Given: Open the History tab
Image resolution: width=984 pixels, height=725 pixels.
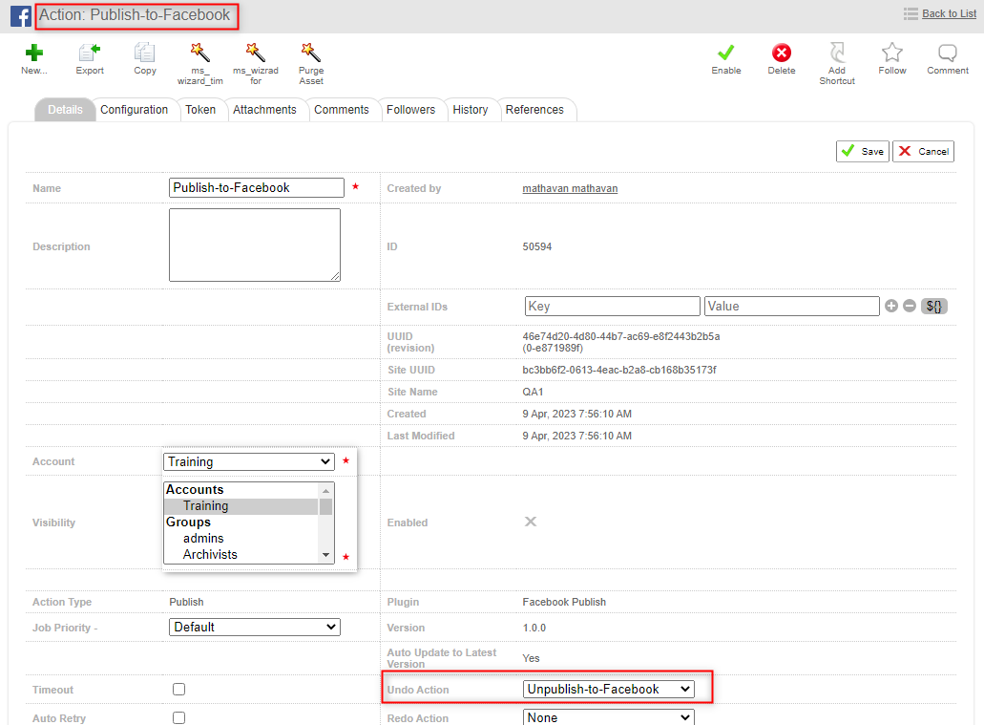Looking at the screenshot, I should click(470, 109).
